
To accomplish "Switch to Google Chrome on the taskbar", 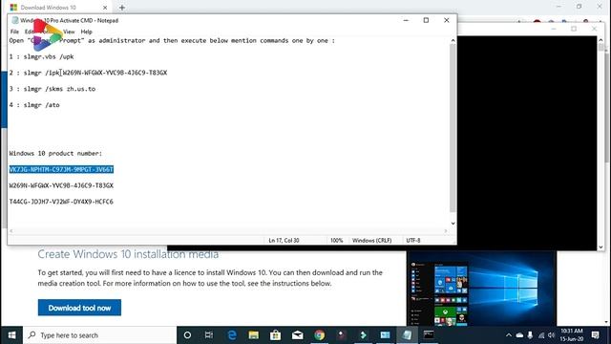I will click(320, 335).
